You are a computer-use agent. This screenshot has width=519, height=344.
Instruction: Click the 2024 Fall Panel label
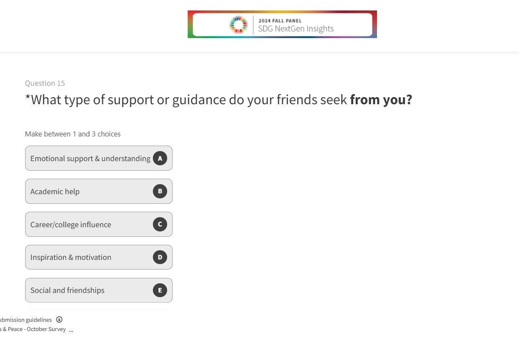pyautogui.click(x=280, y=21)
